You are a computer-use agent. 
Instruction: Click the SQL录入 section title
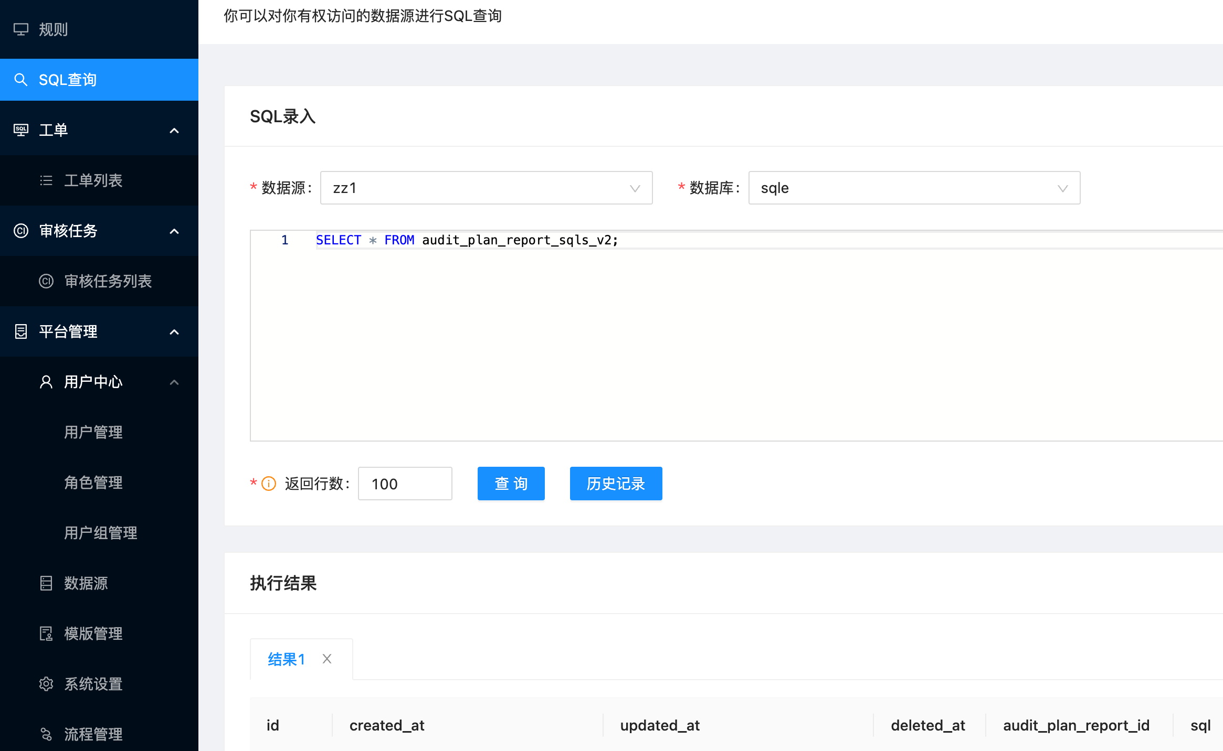(x=283, y=116)
